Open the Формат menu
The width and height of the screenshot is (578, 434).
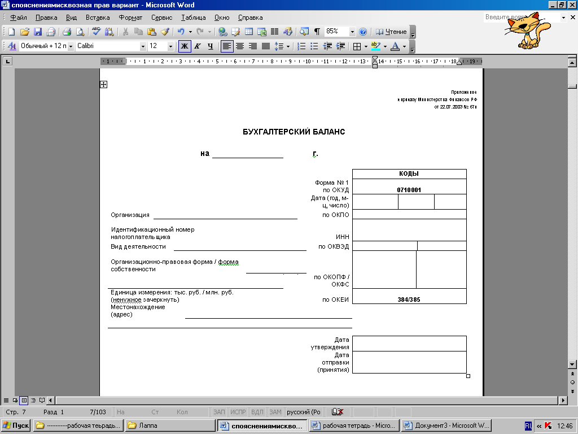pyautogui.click(x=130, y=18)
